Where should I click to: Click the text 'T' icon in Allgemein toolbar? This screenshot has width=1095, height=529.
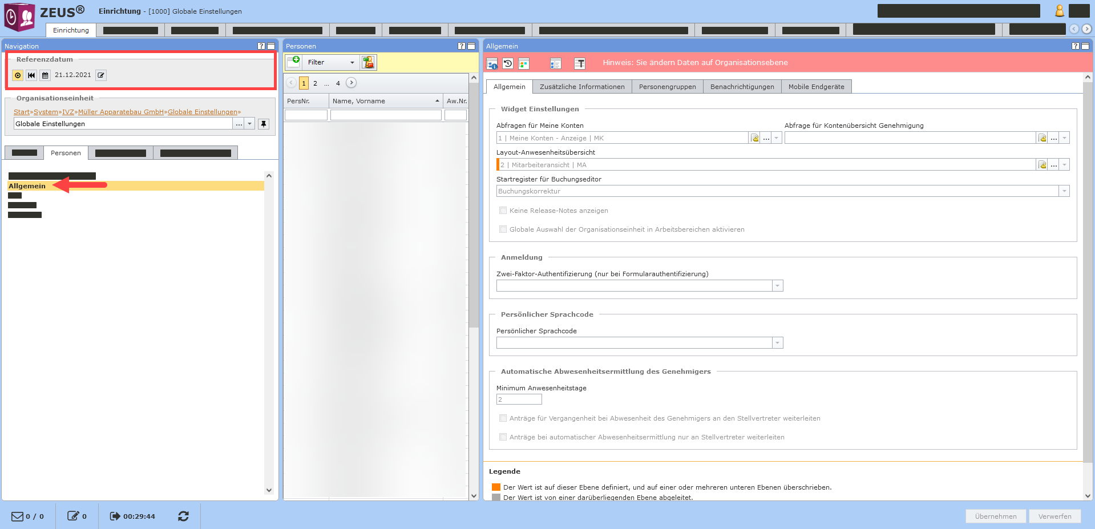coord(579,63)
